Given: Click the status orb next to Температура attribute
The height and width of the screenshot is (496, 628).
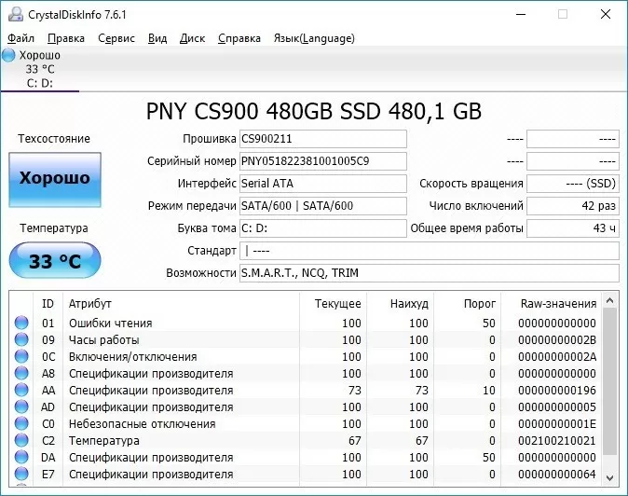Looking at the screenshot, I should click(21, 441).
